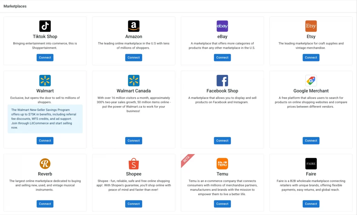Click the 'Google Merchant' card title

[x=311, y=91]
